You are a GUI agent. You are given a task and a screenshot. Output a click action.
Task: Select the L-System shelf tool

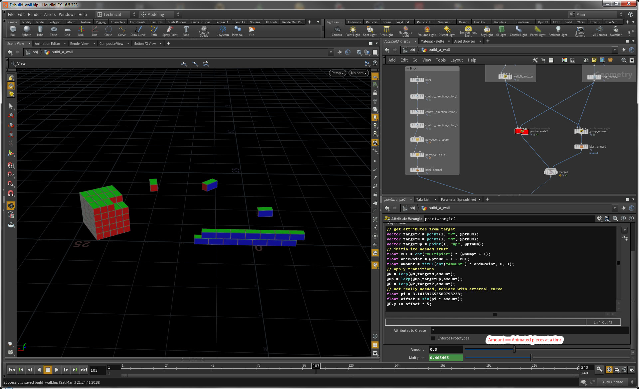point(223,31)
